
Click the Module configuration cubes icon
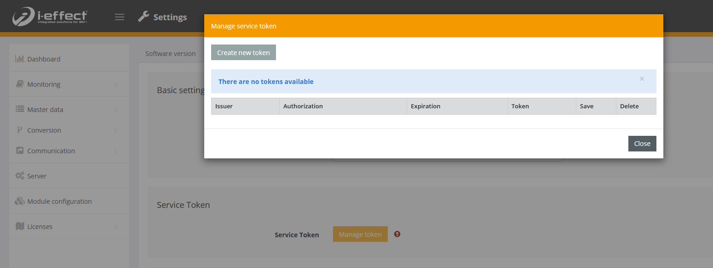pos(20,201)
